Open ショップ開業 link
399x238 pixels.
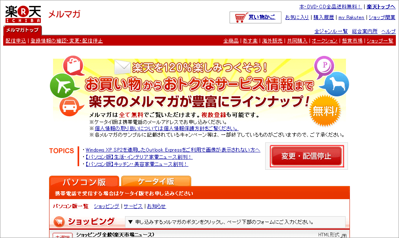click(x=382, y=17)
